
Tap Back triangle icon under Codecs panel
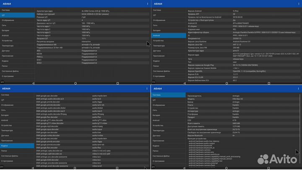[32, 168]
